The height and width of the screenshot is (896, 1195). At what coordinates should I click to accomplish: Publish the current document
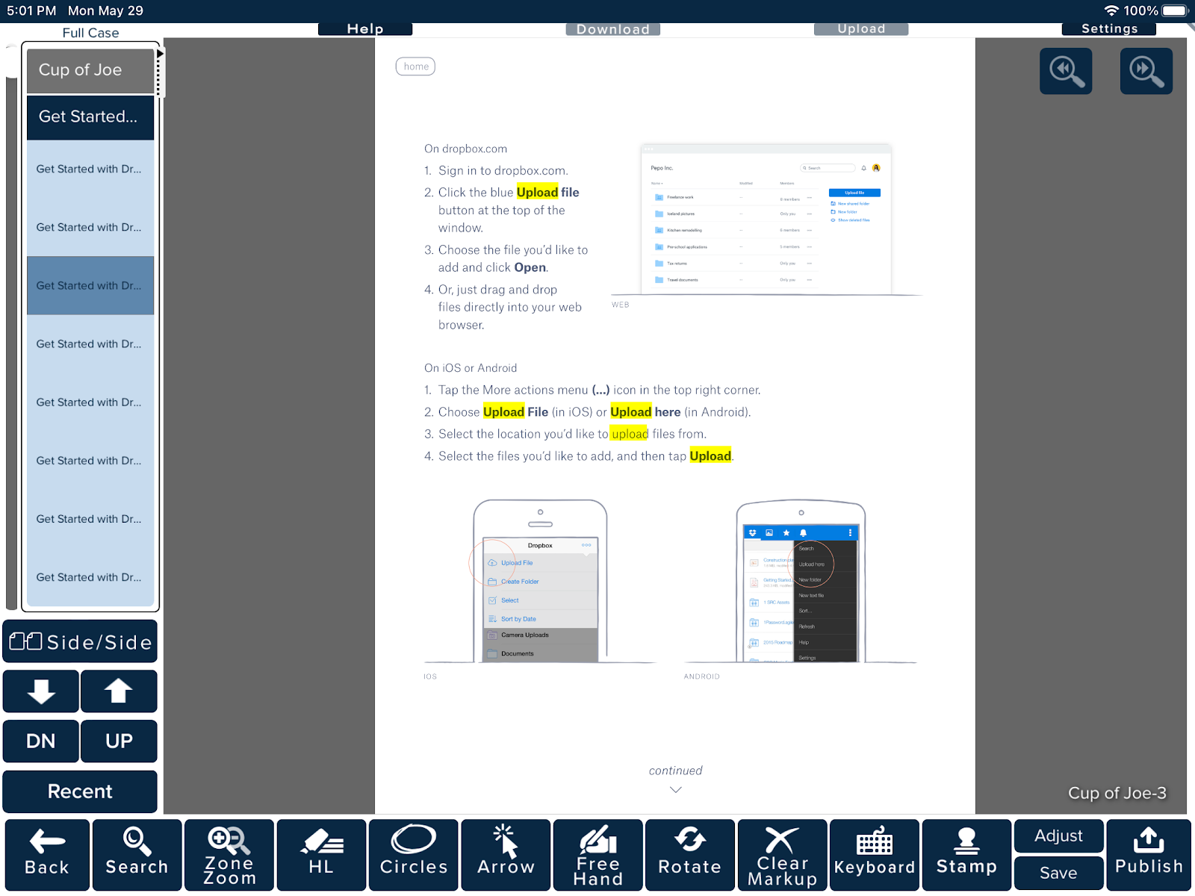click(1148, 855)
